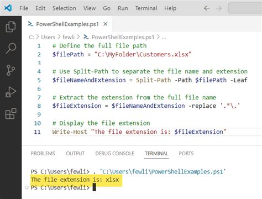This screenshot has width=262, height=199.
Task: Click the breadcrumb ellipsis symbol
Action: 164,38
